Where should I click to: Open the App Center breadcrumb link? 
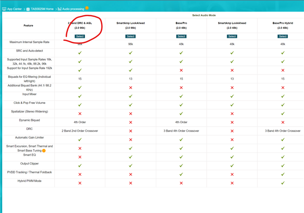coord(14,9)
